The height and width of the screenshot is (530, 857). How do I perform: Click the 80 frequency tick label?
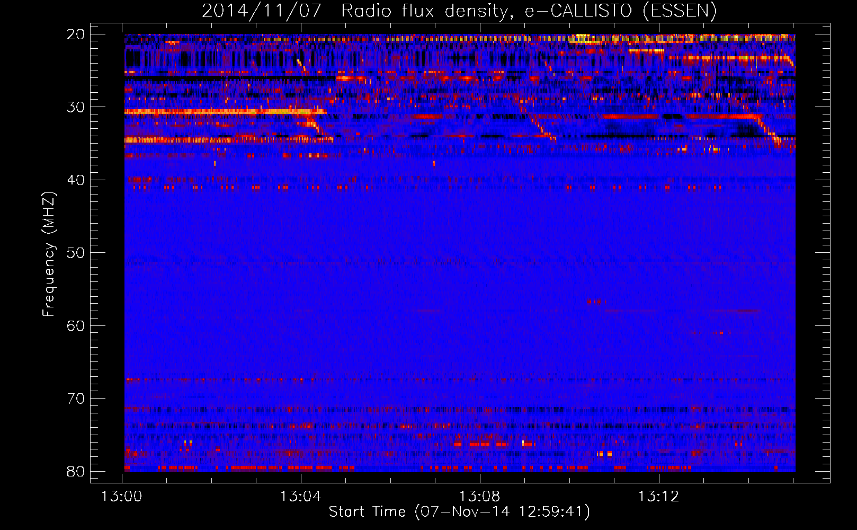(x=76, y=471)
